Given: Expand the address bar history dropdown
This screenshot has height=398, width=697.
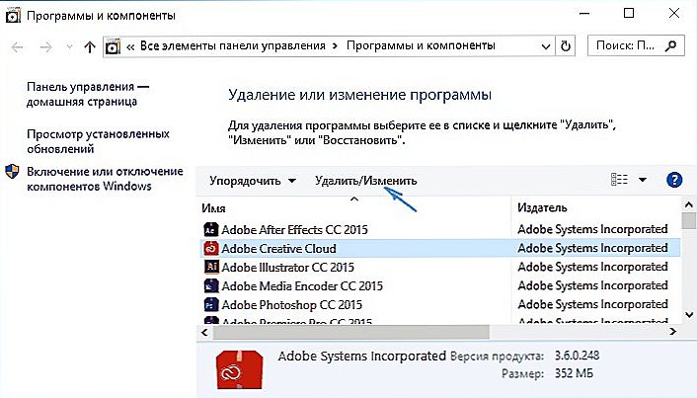Looking at the screenshot, I should pyautogui.click(x=546, y=46).
